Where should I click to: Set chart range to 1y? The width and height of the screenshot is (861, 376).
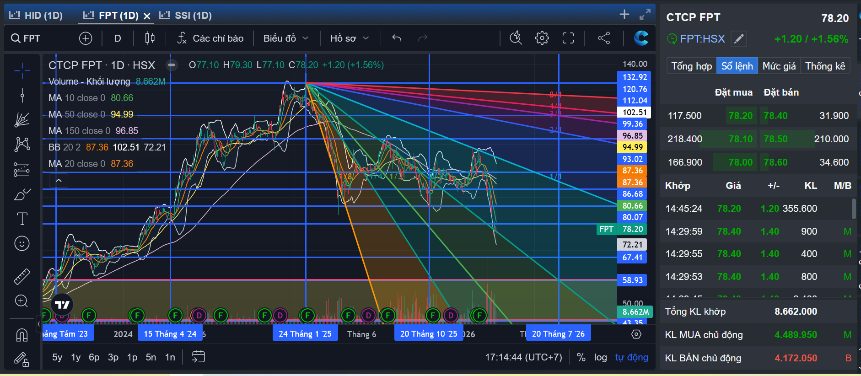click(x=75, y=357)
